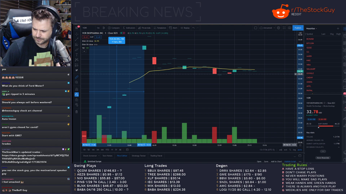This screenshot has height=194, width=346.
Task: Enter fullscreen mode icon
Action: pyautogui.click(x=284, y=28)
